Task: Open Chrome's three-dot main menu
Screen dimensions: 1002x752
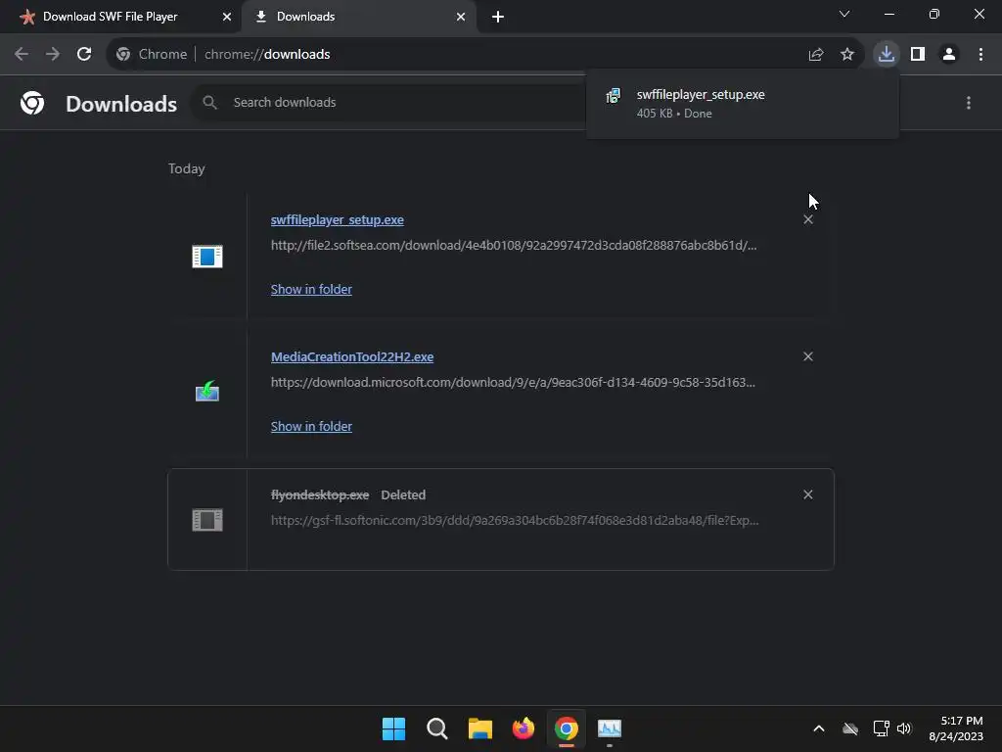Action: click(980, 55)
